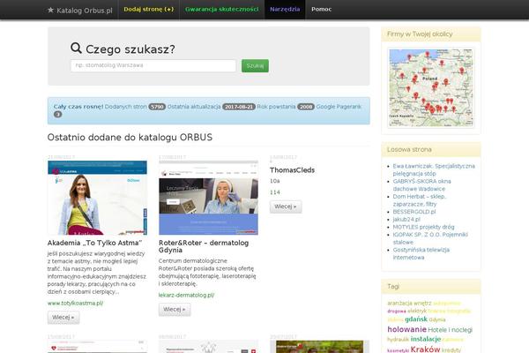Open IGOPAK SP. Z O.O. Pojemniki stalowe link
Screen dimensions: 529x353
point(430,238)
